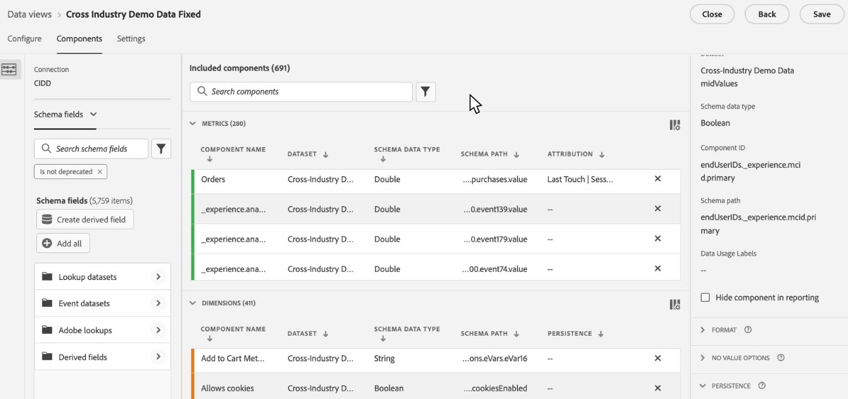Click the filter icon beside Search schema fields
Viewport: 848px width, 399px height.
click(x=161, y=149)
